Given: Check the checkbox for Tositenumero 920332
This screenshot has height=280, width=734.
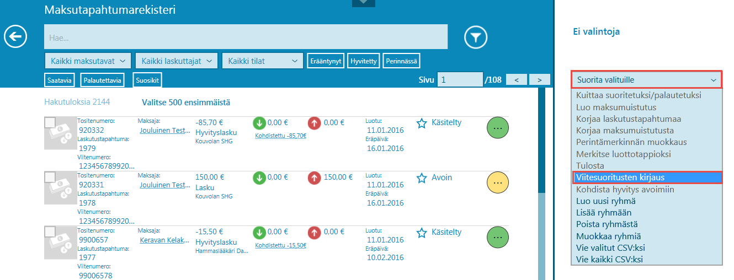Looking at the screenshot, I should point(50,122).
